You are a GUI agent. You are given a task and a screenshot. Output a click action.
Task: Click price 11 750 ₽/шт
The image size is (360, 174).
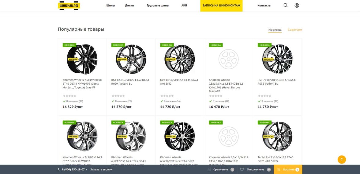tap(268, 107)
